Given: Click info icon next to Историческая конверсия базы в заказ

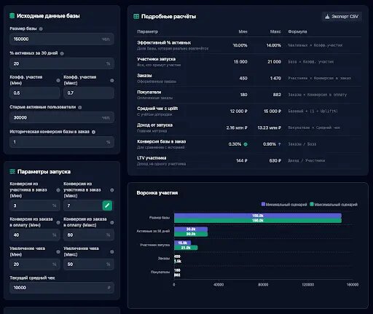Looking at the screenshot, I should coord(93,132).
